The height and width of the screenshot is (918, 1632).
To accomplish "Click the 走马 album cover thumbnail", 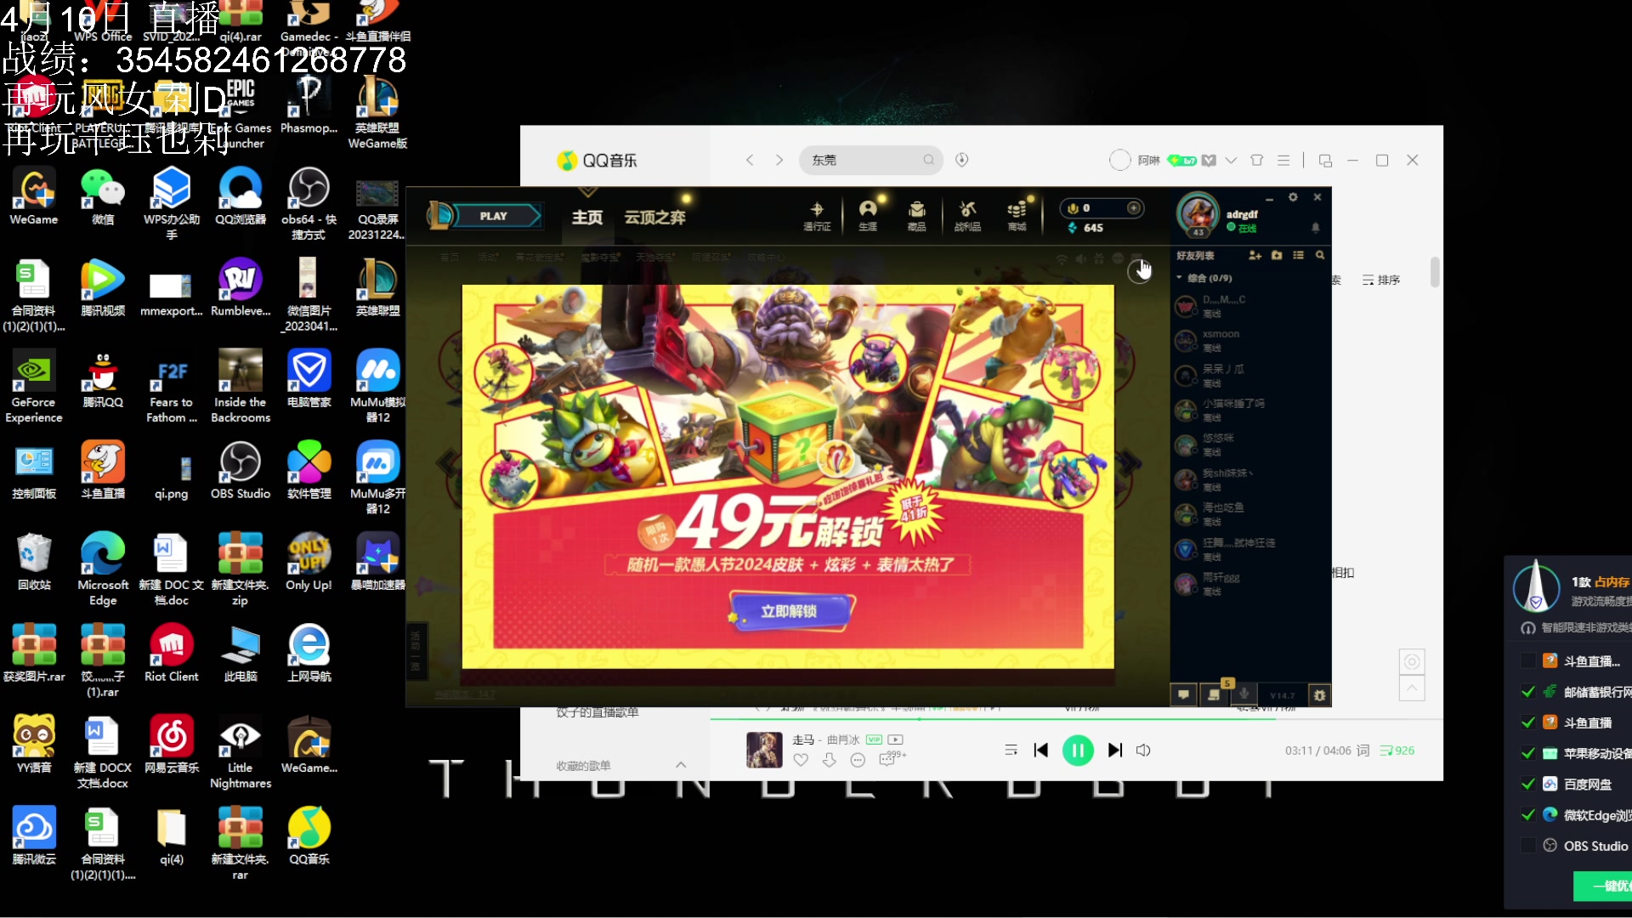I will coord(764,750).
